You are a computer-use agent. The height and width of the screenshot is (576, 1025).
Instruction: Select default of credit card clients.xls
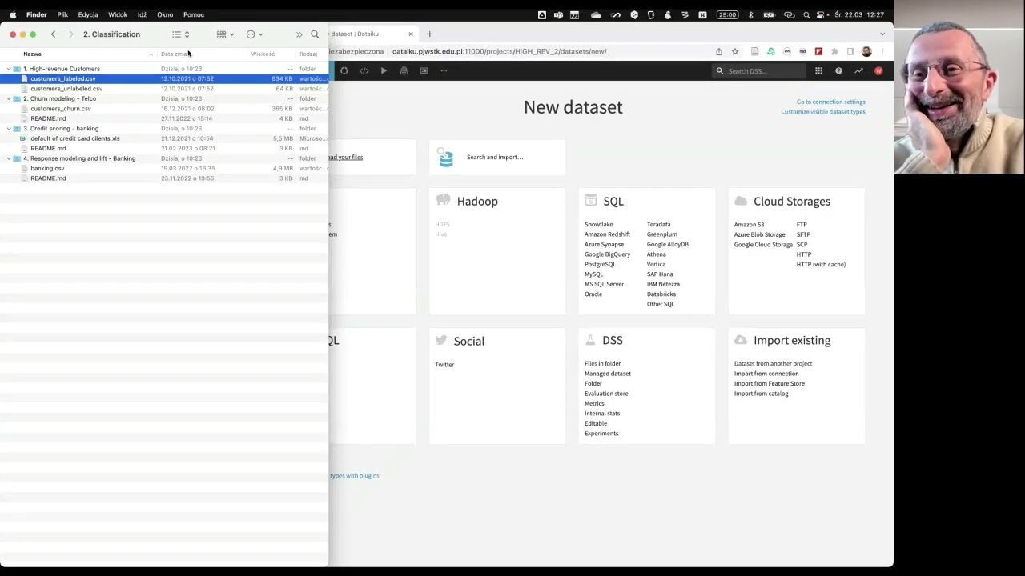[x=164, y=138]
